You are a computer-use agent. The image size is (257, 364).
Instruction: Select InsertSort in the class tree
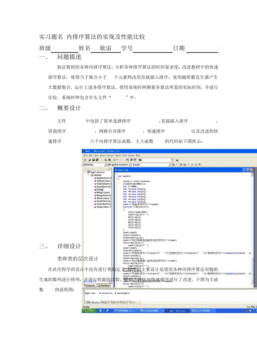click(103, 187)
